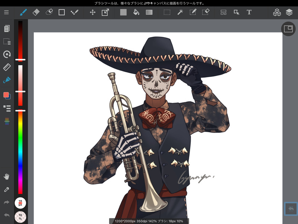Select the Move tool
The width and height of the screenshot is (298, 224).
[92, 12]
